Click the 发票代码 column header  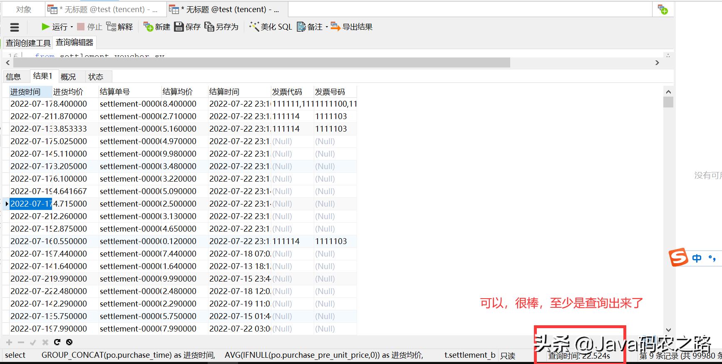[292, 92]
